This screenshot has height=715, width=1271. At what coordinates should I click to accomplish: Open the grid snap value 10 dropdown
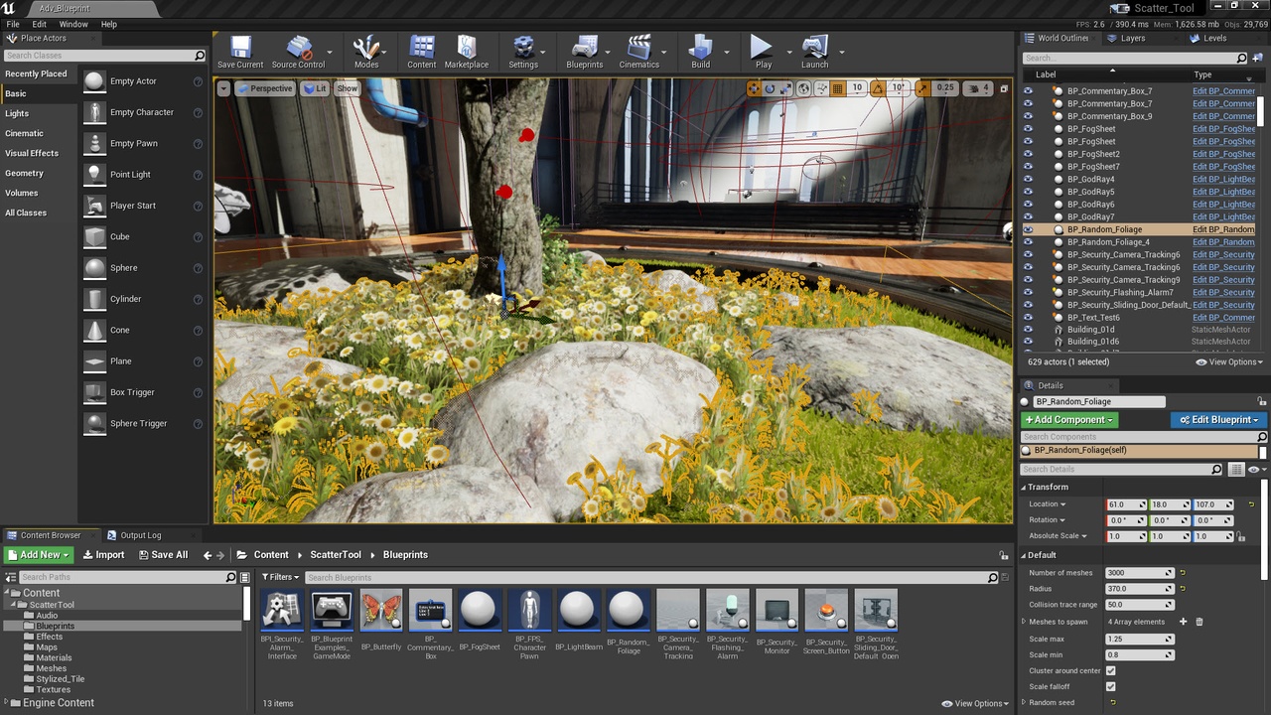click(x=857, y=88)
